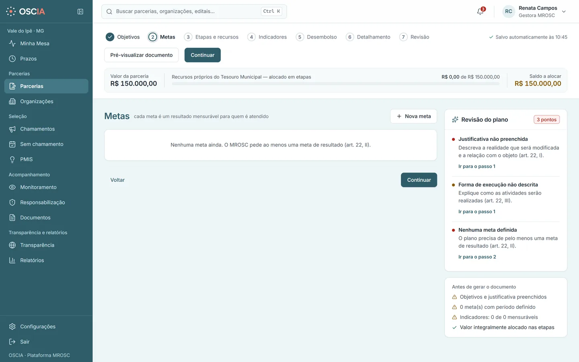
Task: Click the Salvo automaticamente às 10:45 status
Action: tap(528, 37)
